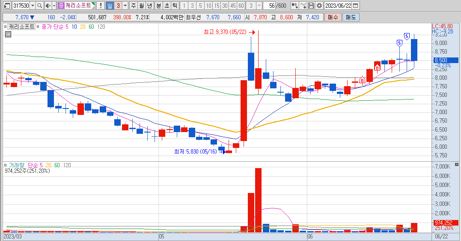
Task: Save chart with the floppy disk icon
Action: (311, 6)
